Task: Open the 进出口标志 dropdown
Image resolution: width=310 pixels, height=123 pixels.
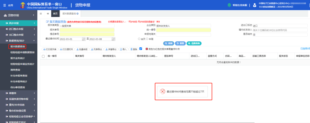Action: (280, 26)
